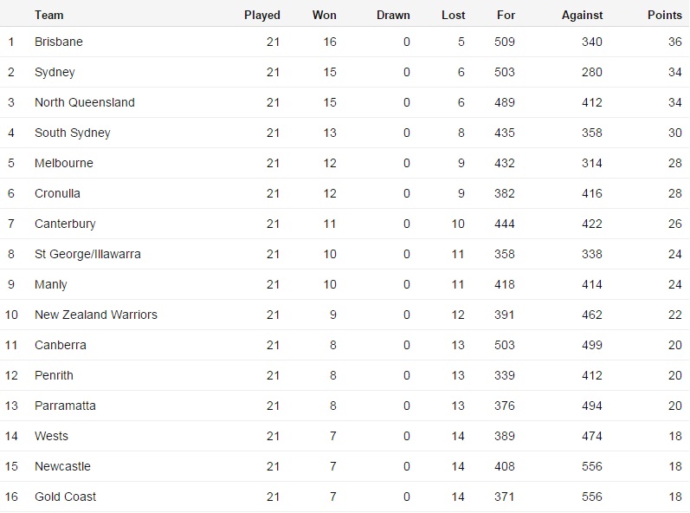Sort table by Points column header
This screenshot has width=690, height=513.
664,15
